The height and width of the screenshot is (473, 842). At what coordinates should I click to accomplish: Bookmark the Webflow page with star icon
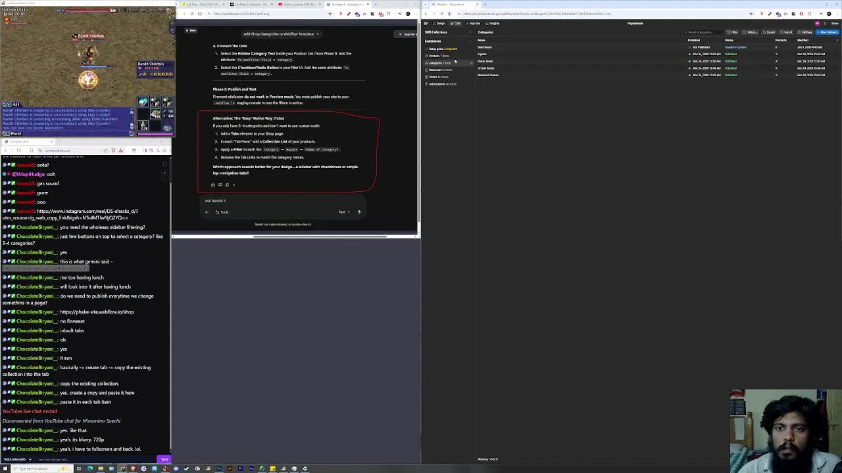(x=751, y=14)
